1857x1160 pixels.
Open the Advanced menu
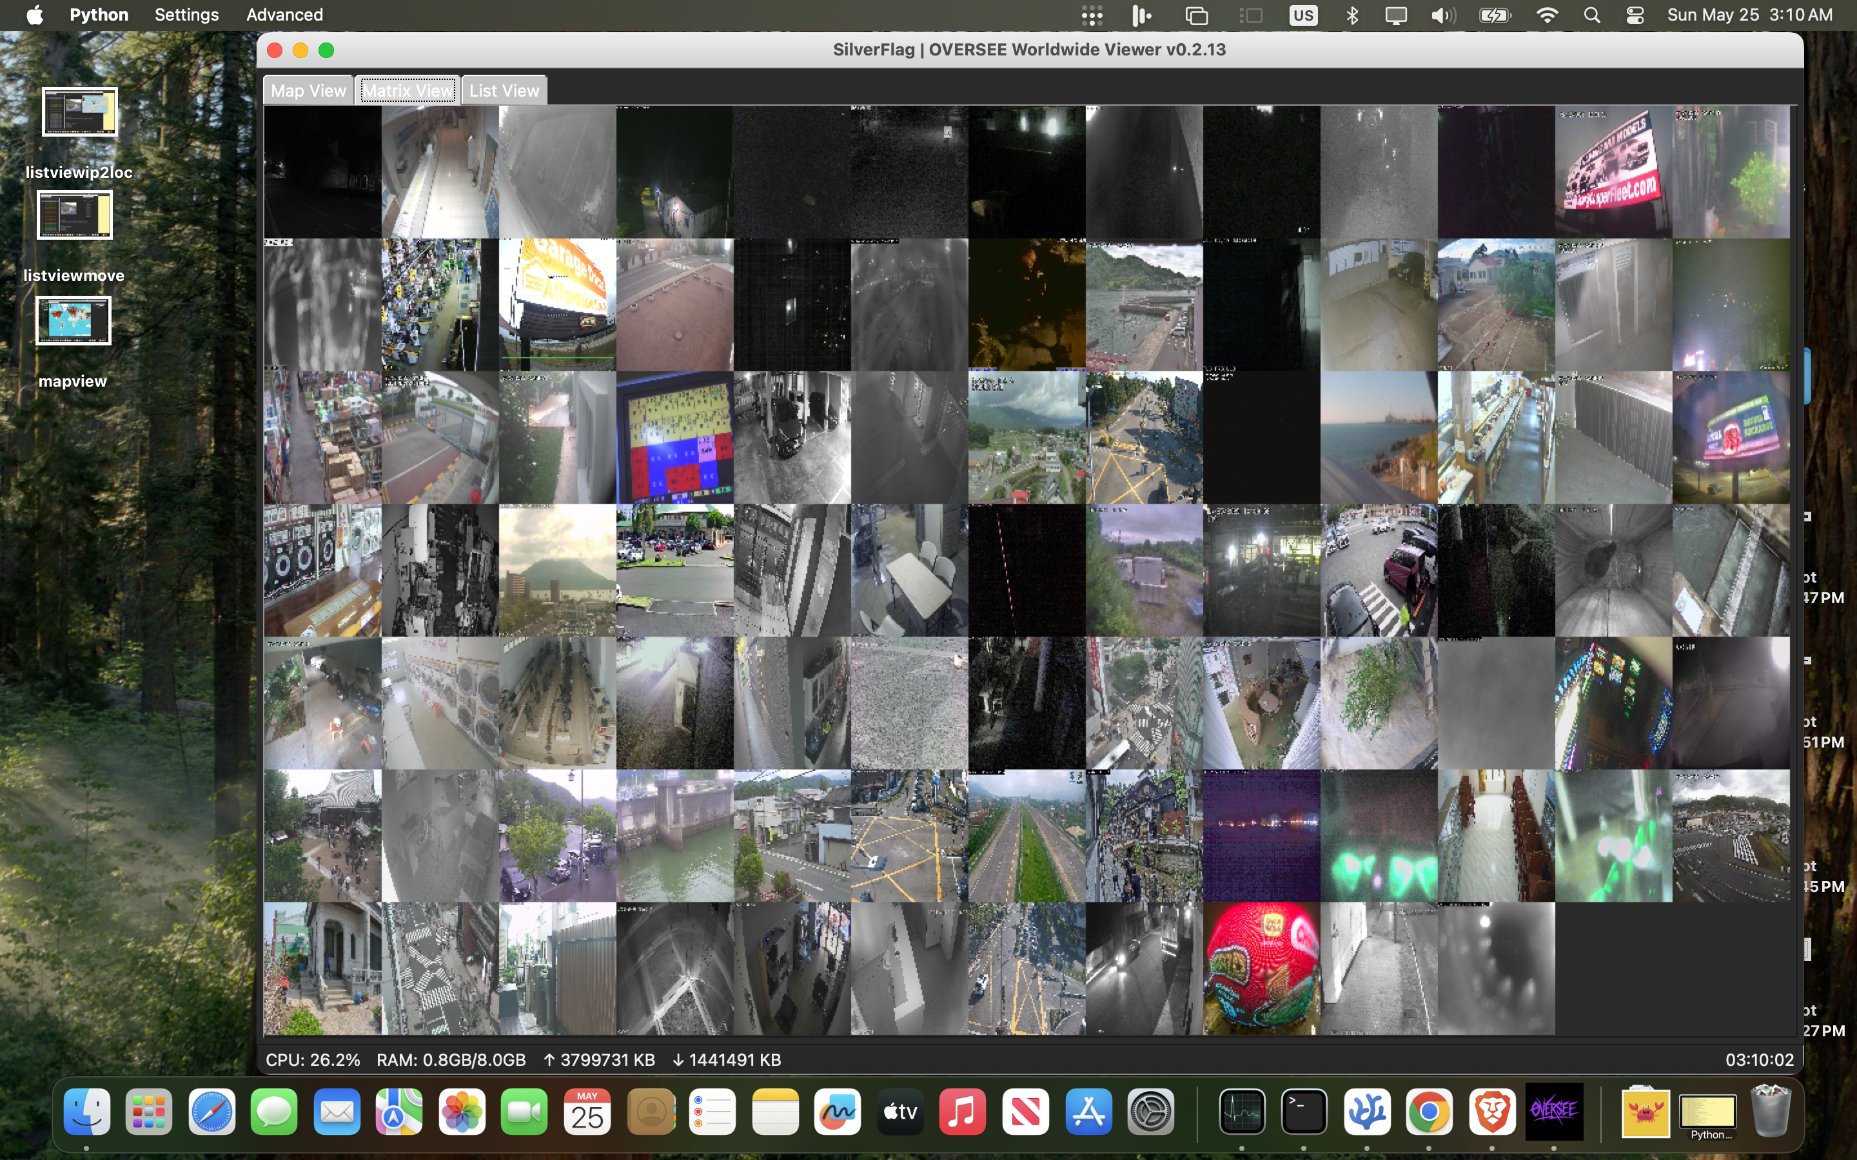pyautogui.click(x=285, y=15)
